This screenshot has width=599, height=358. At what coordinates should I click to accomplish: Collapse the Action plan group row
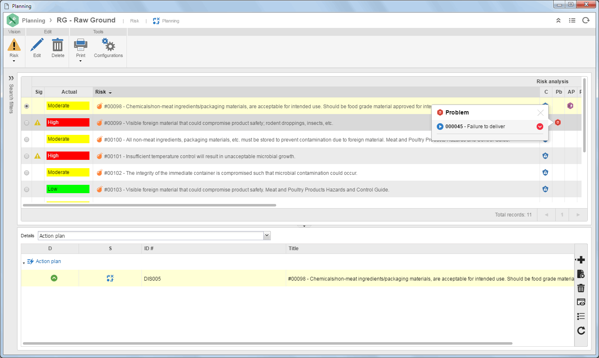[24, 263]
